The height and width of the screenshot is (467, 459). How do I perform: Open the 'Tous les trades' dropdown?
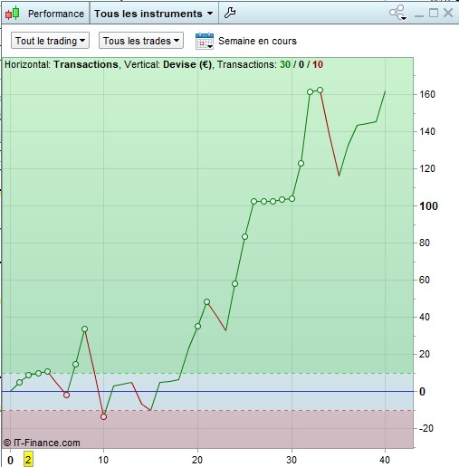click(141, 41)
